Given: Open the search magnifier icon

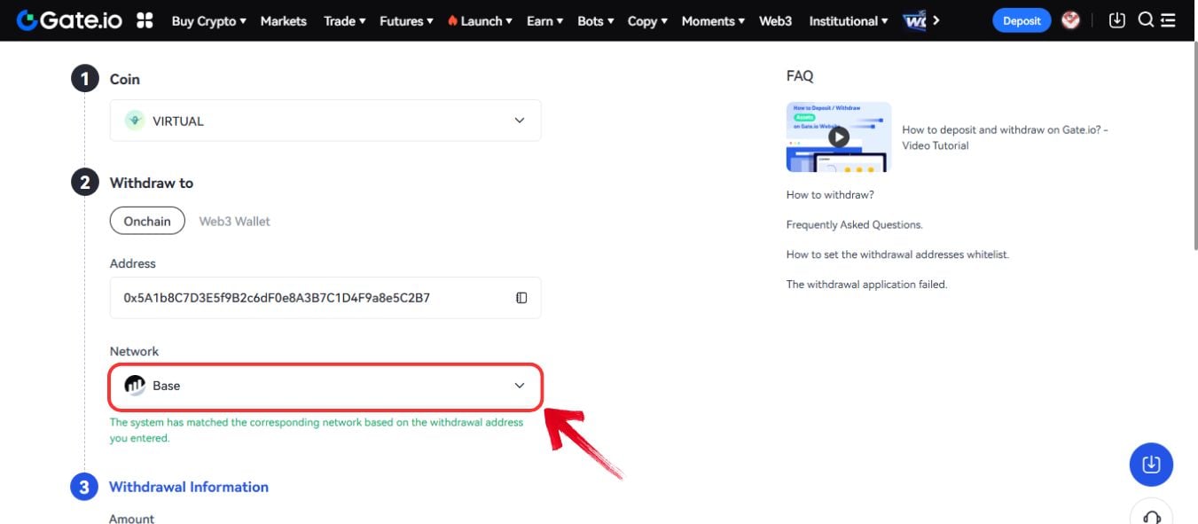Looking at the screenshot, I should click(1145, 20).
